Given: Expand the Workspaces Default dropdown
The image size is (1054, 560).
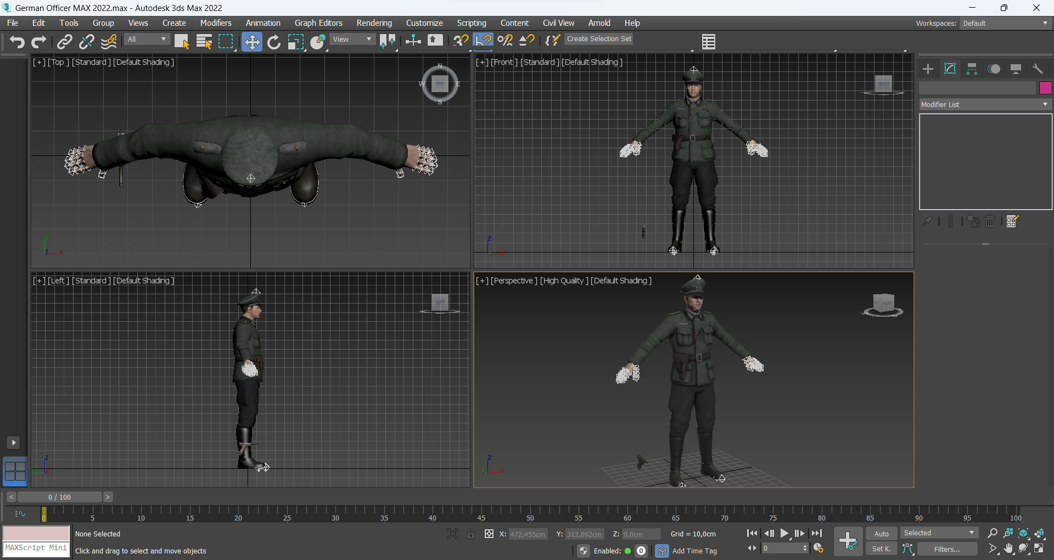Looking at the screenshot, I should [1005, 23].
